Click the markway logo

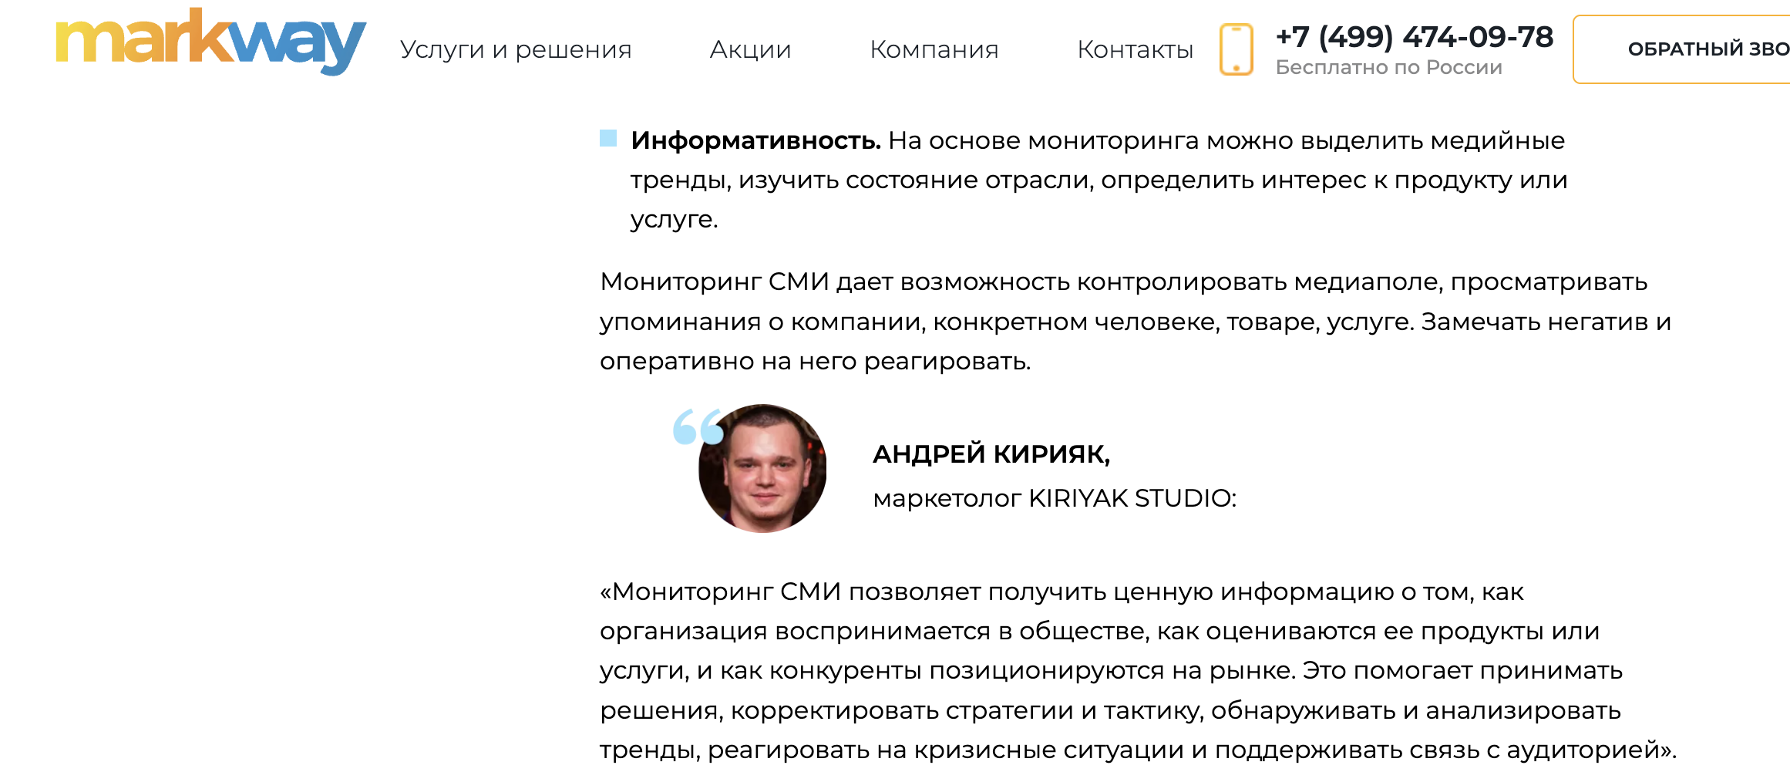click(210, 42)
